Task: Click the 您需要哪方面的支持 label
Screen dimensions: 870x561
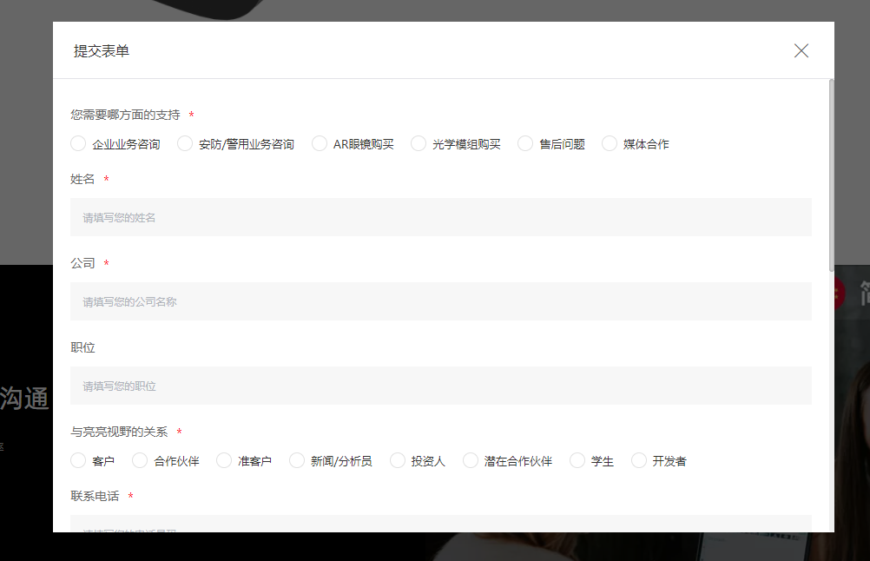Action: 125,115
